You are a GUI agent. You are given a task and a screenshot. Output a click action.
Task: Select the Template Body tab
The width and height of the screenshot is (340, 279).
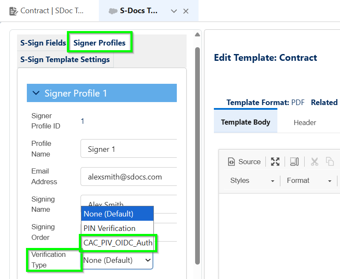pyautogui.click(x=245, y=122)
